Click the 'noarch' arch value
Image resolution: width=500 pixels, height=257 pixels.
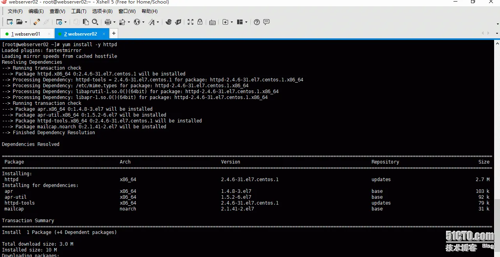tap(128, 209)
